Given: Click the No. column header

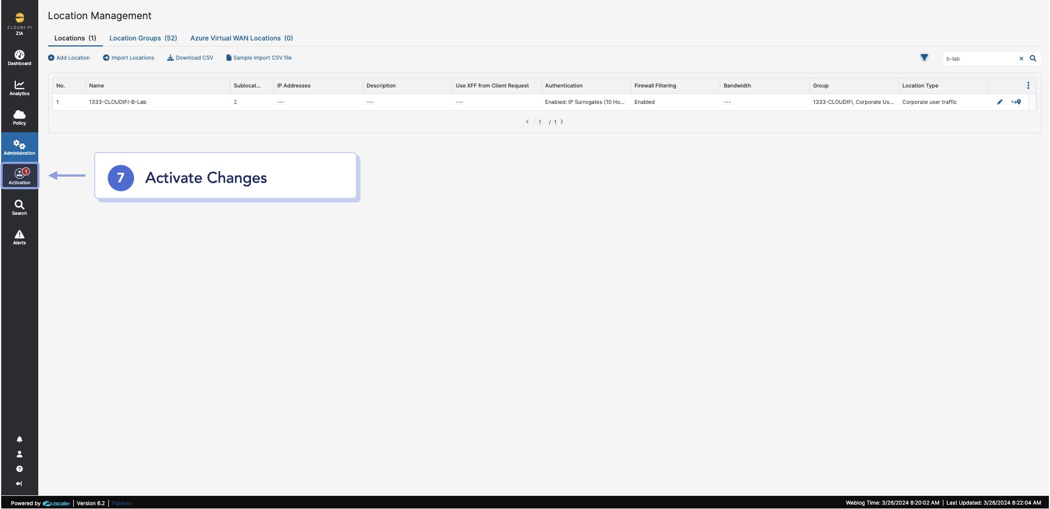Looking at the screenshot, I should click(x=69, y=86).
